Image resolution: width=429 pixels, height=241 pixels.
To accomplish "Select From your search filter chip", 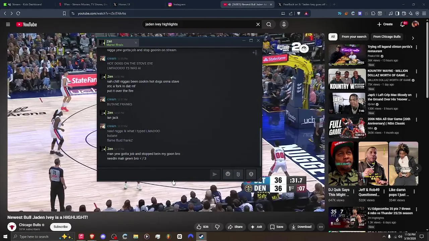I will click(x=354, y=36).
